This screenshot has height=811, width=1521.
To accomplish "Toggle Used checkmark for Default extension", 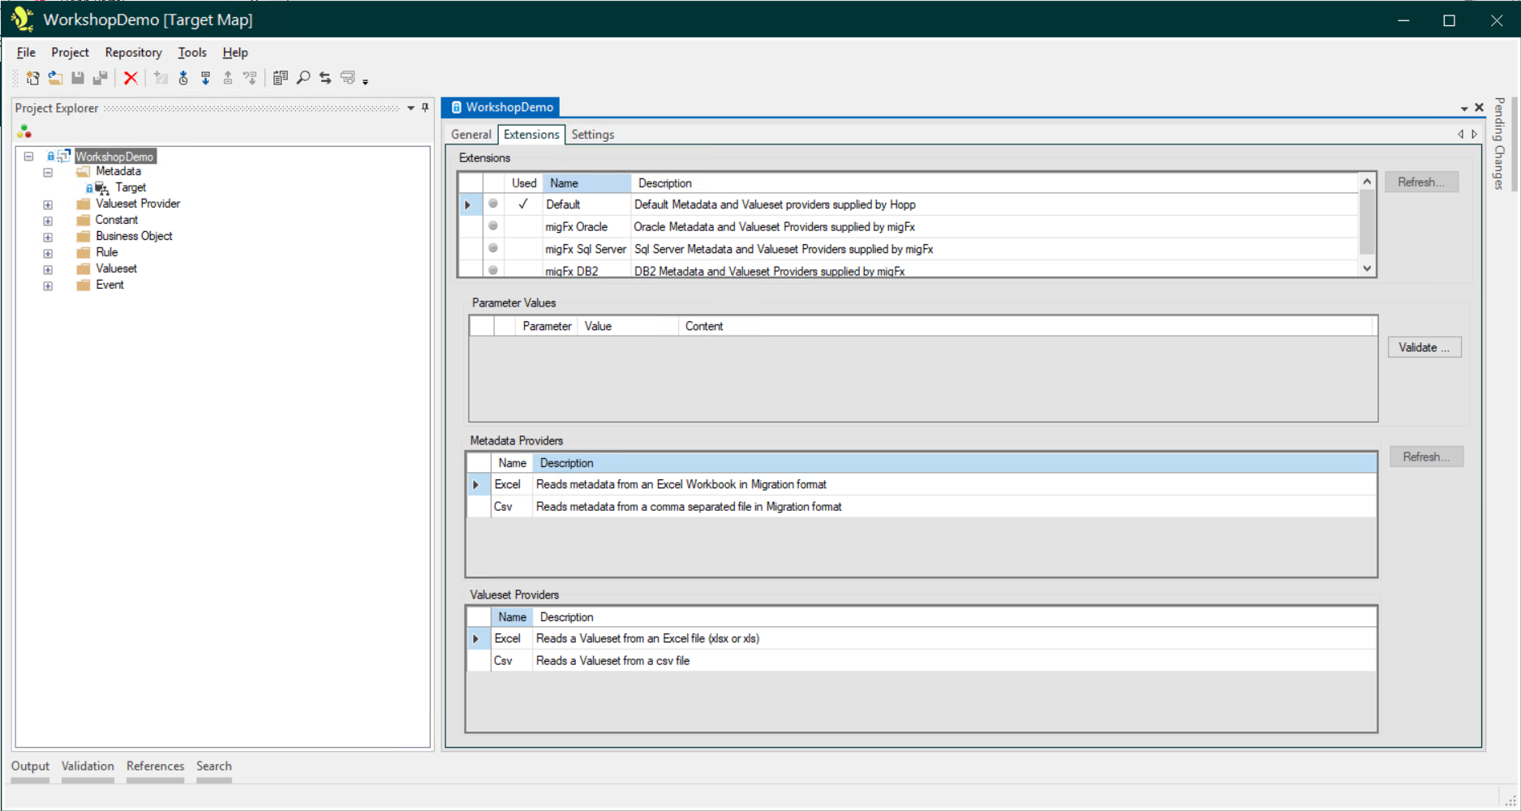I will tap(523, 204).
